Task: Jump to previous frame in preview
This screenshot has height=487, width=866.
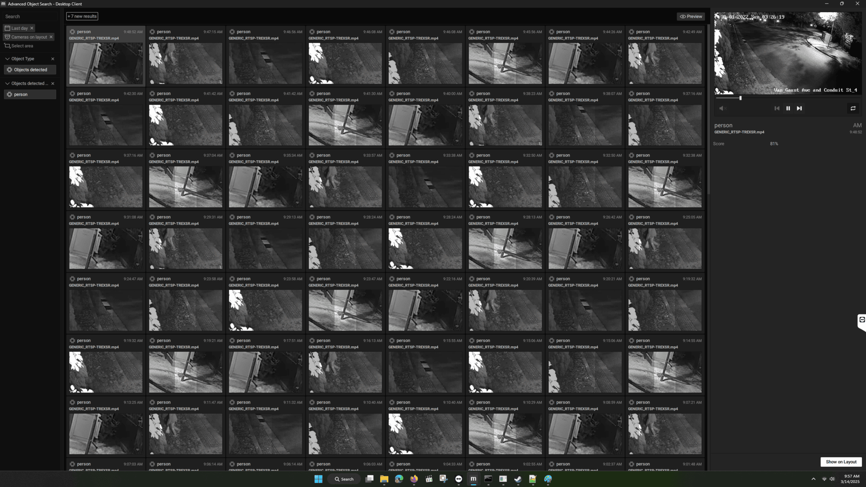Action: pyautogui.click(x=777, y=108)
